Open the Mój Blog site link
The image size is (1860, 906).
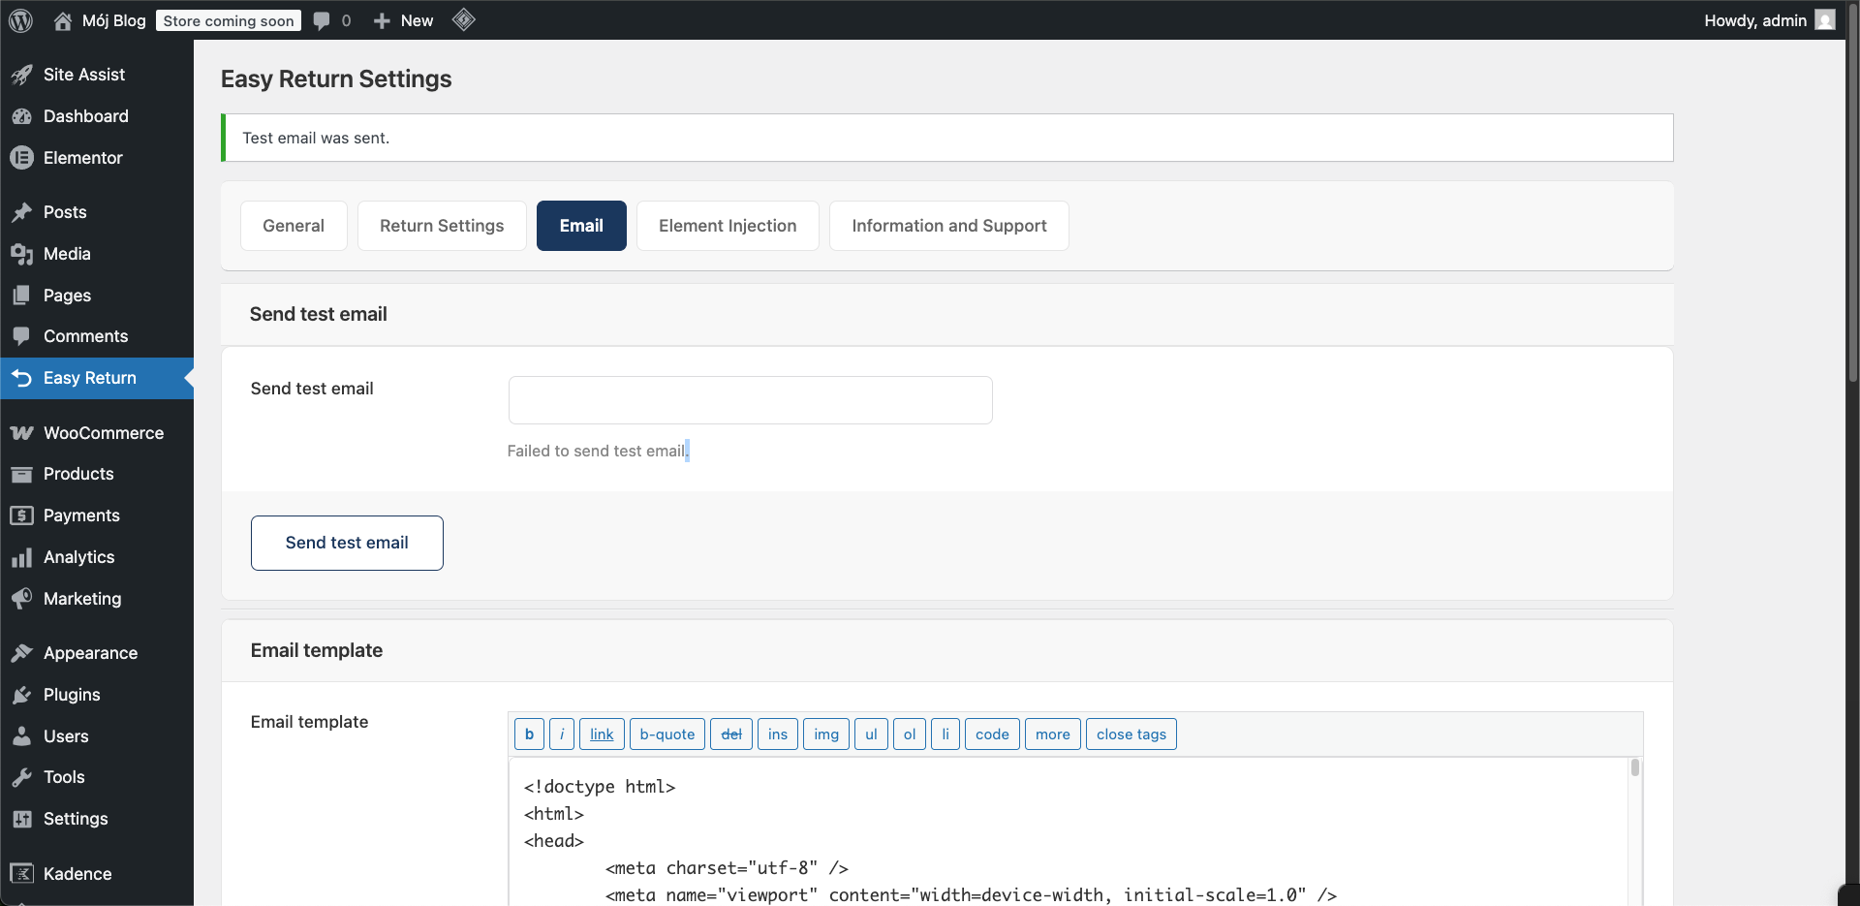tap(114, 20)
